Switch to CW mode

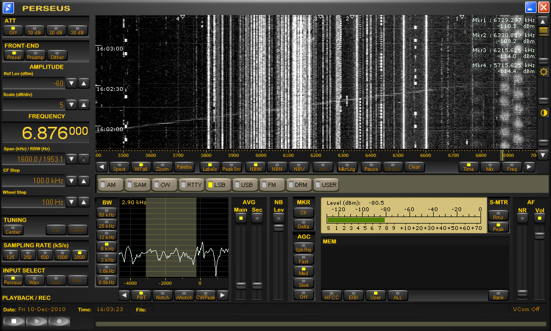tap(164, 185)
